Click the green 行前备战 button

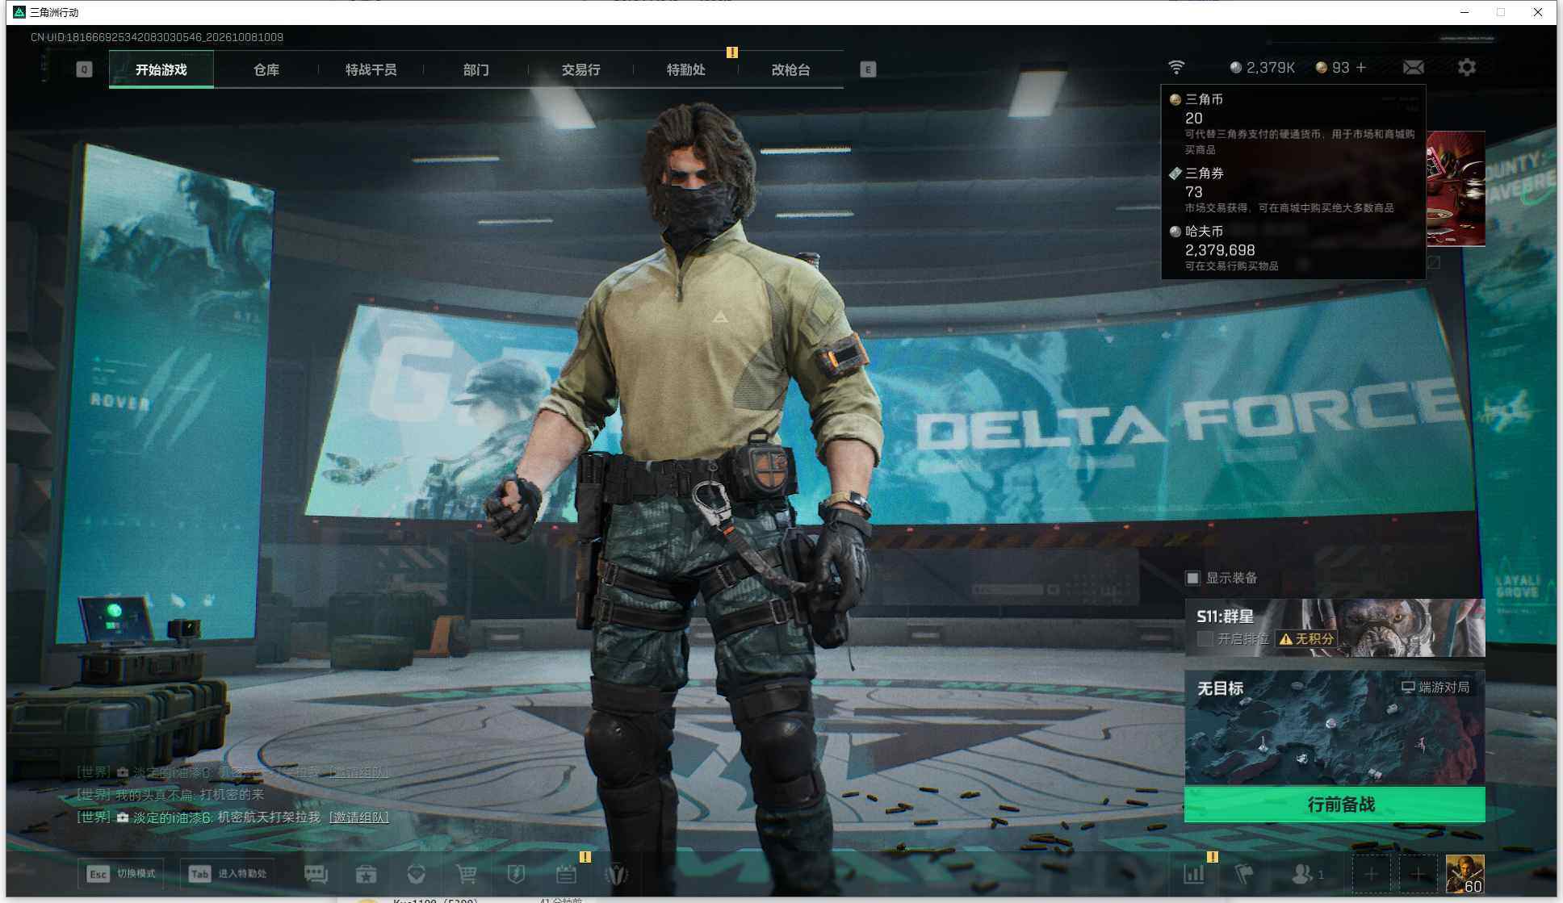(1335, 805)
